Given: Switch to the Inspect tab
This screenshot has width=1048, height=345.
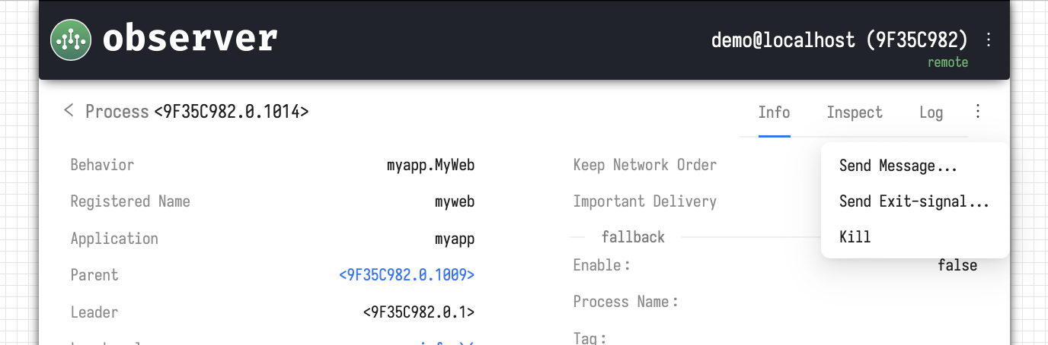Looking at the screenshot, I should pos(855,112).
